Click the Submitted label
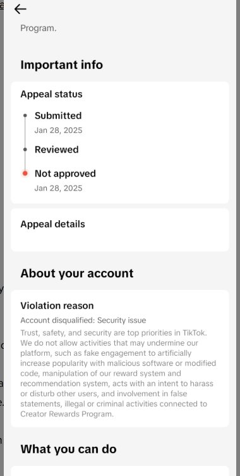Screen dimensions: 240x476 (58, 116)
